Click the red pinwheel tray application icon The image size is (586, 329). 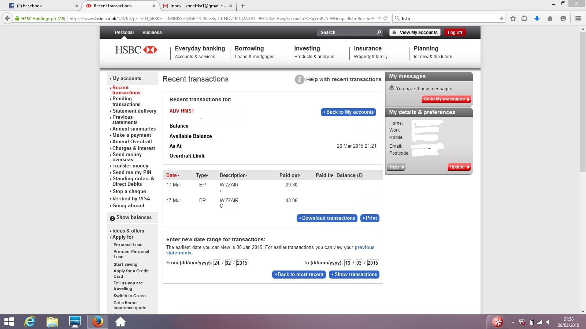click(497, 322)
